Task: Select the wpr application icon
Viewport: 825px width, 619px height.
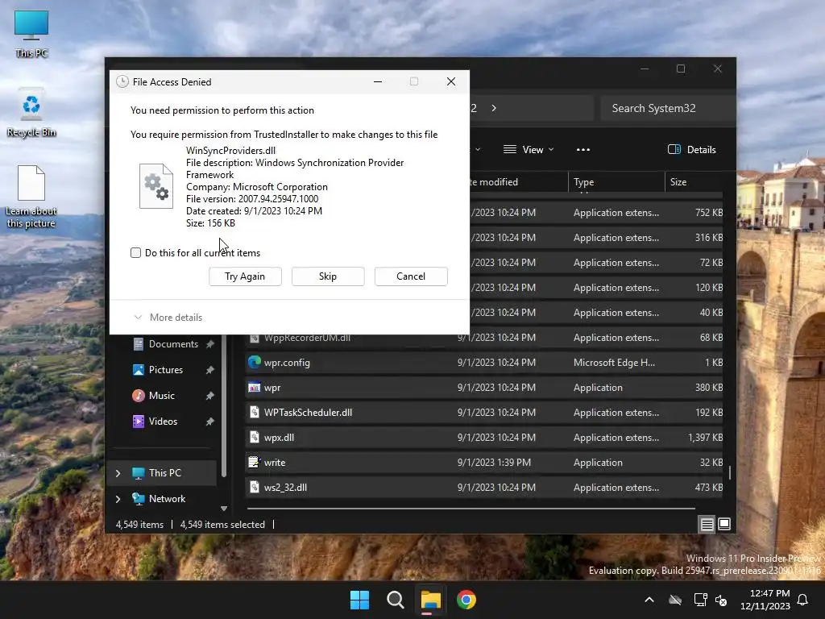Action: tap(254, 388)
